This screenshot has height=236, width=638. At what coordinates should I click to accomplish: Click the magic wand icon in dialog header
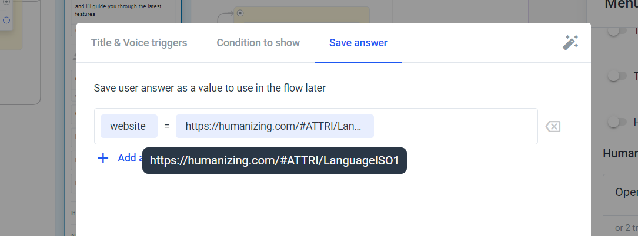point(570,42)
